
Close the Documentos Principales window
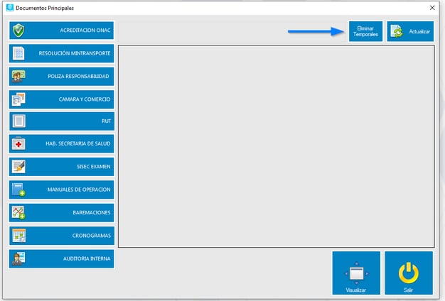click(432, 8)
